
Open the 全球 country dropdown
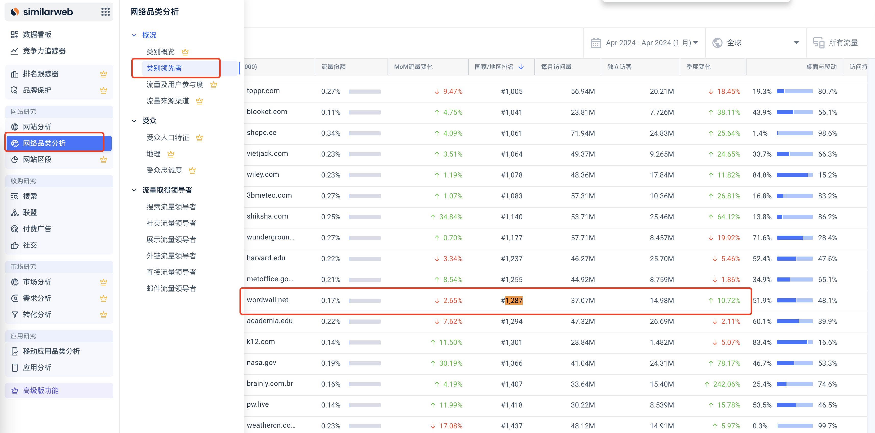pyautogui.click(x=755, y=43)
